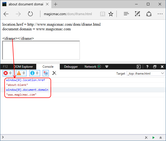This screenshot has width=166, height=141.
Task: Expand more F12 tools via the overflow arrow
Action: point(107,67)
